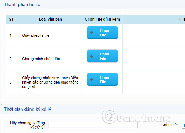Select the Chứng minh nhân dân document text

pyautogui.click(x=41, y=59)
